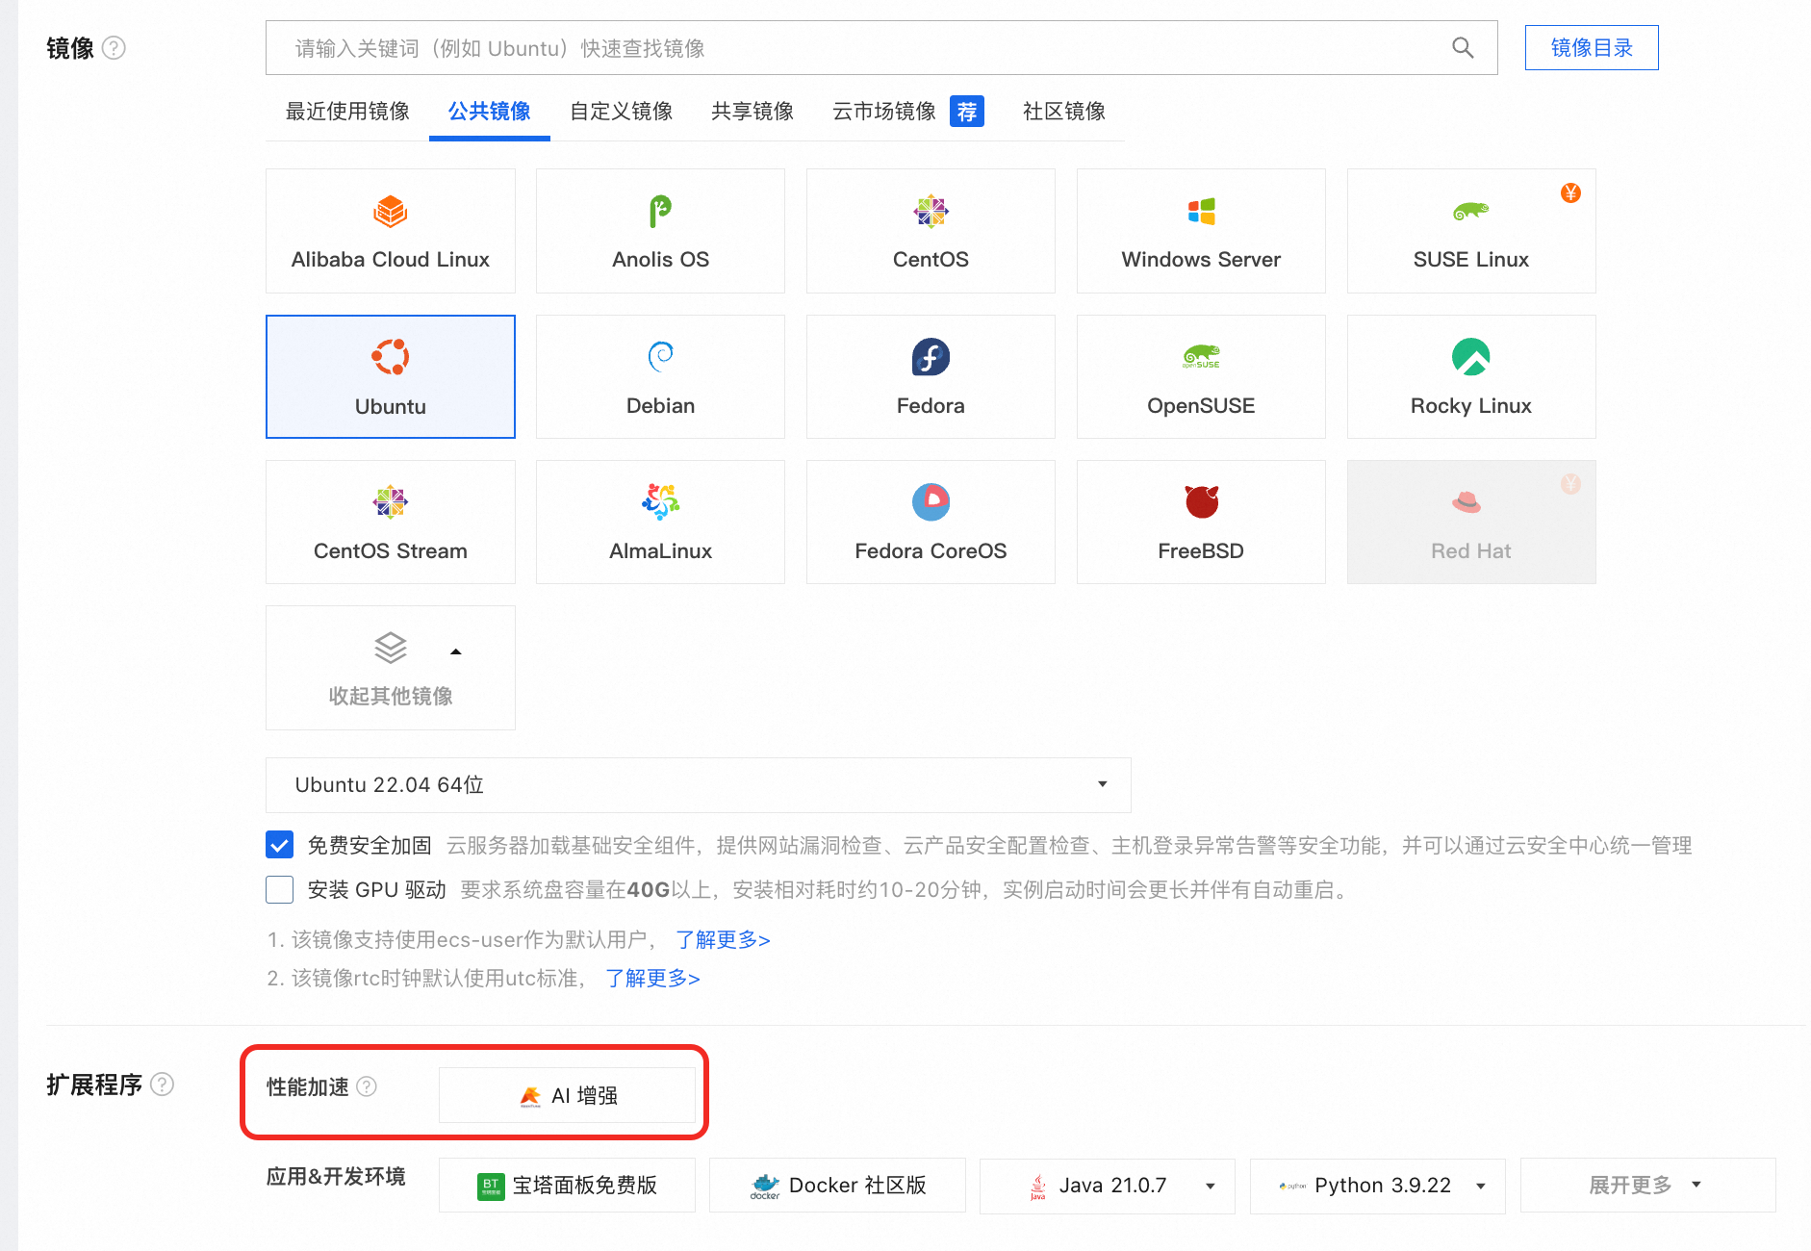Click the 应用&开发环境 label
The image size is (1811, 1251).
click(336, 1176)
